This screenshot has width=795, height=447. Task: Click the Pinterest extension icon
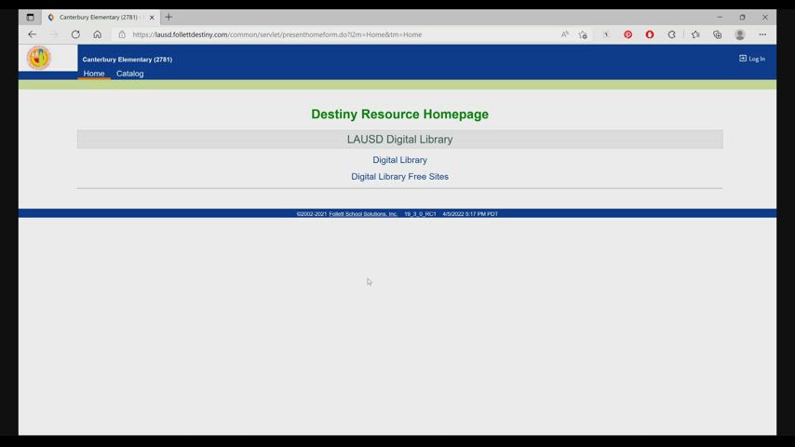pyautogui.click(x=627, y=34)
